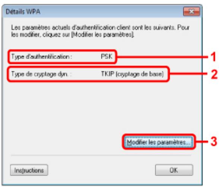219x187 pixels.
Task: Click the TKIP (cryptage de base) value
Action: [x=132, y=74]
